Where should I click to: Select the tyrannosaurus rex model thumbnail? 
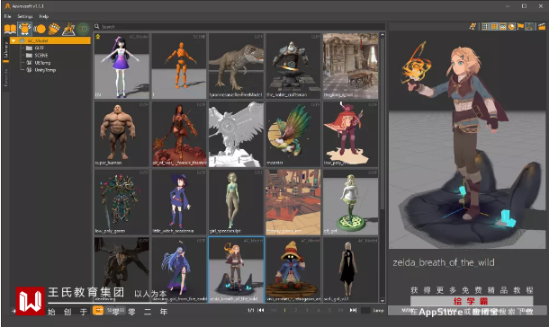236,66
